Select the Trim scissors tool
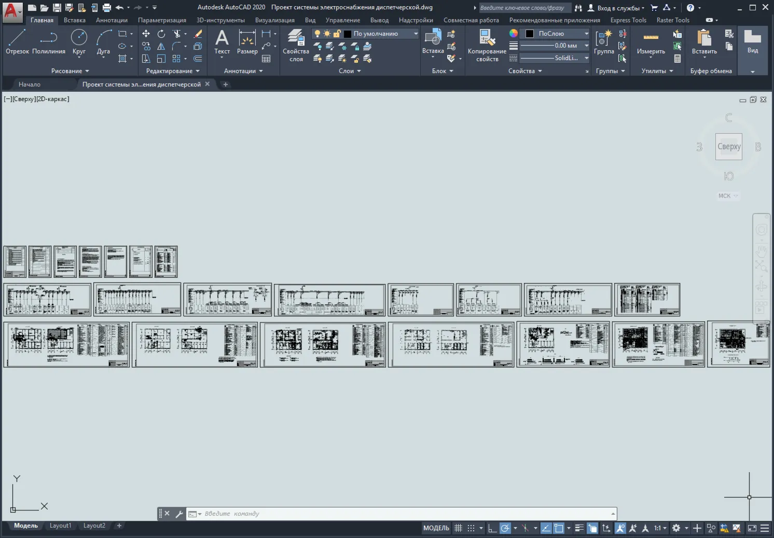774x538 pixels. [177, 34]
